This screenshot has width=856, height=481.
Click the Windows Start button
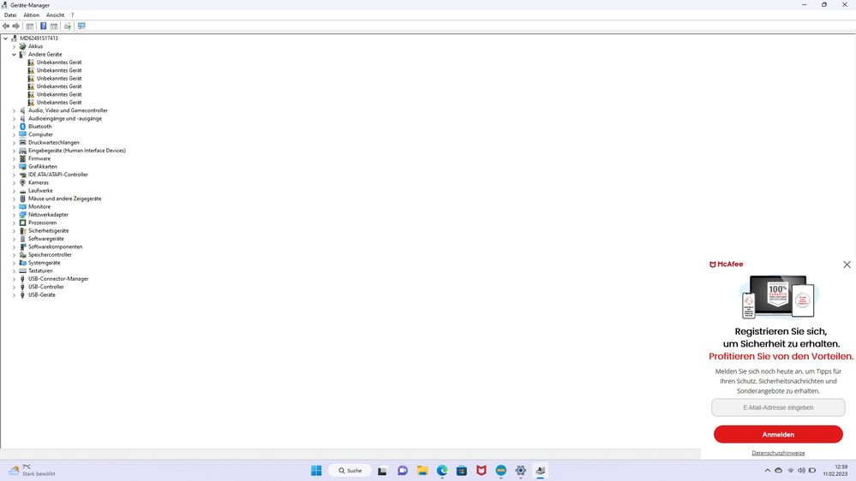pyautogui.click(x=316, y=471)
